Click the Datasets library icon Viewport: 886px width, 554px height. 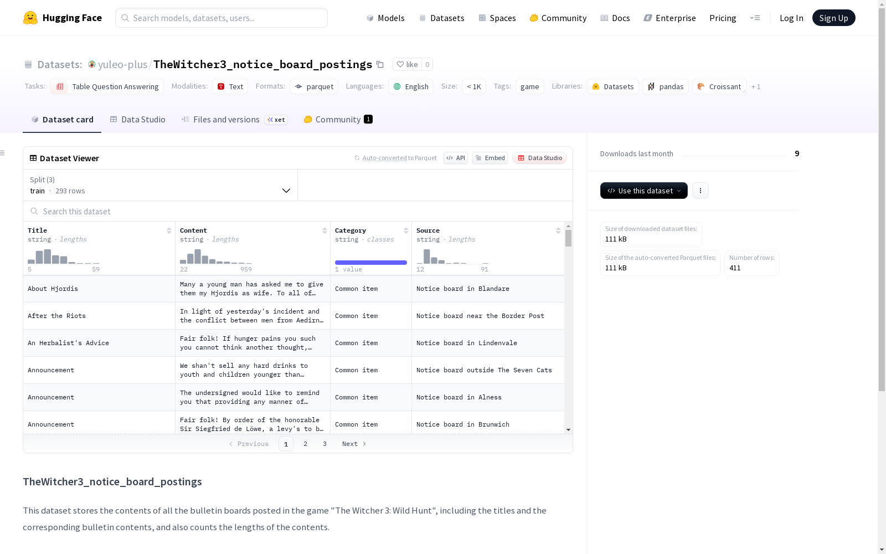pos(596,86)
